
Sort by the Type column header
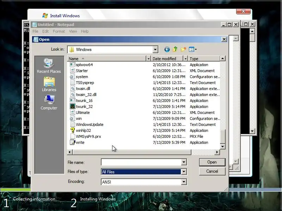tap(204, 59)
